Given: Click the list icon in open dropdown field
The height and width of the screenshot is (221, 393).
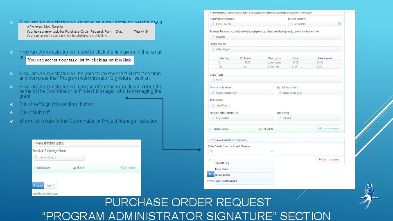Looking at the screenshot, I should click(211, 151).
